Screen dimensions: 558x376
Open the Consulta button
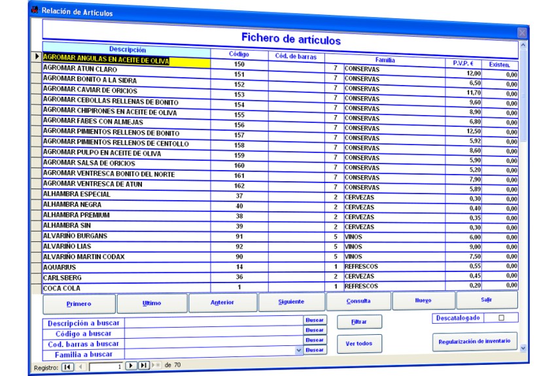pos(358,301)
